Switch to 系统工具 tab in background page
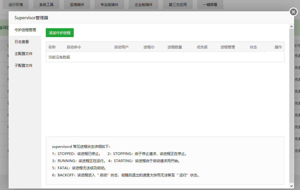This screenshot has height=190, width=300. tap(46, 4)
